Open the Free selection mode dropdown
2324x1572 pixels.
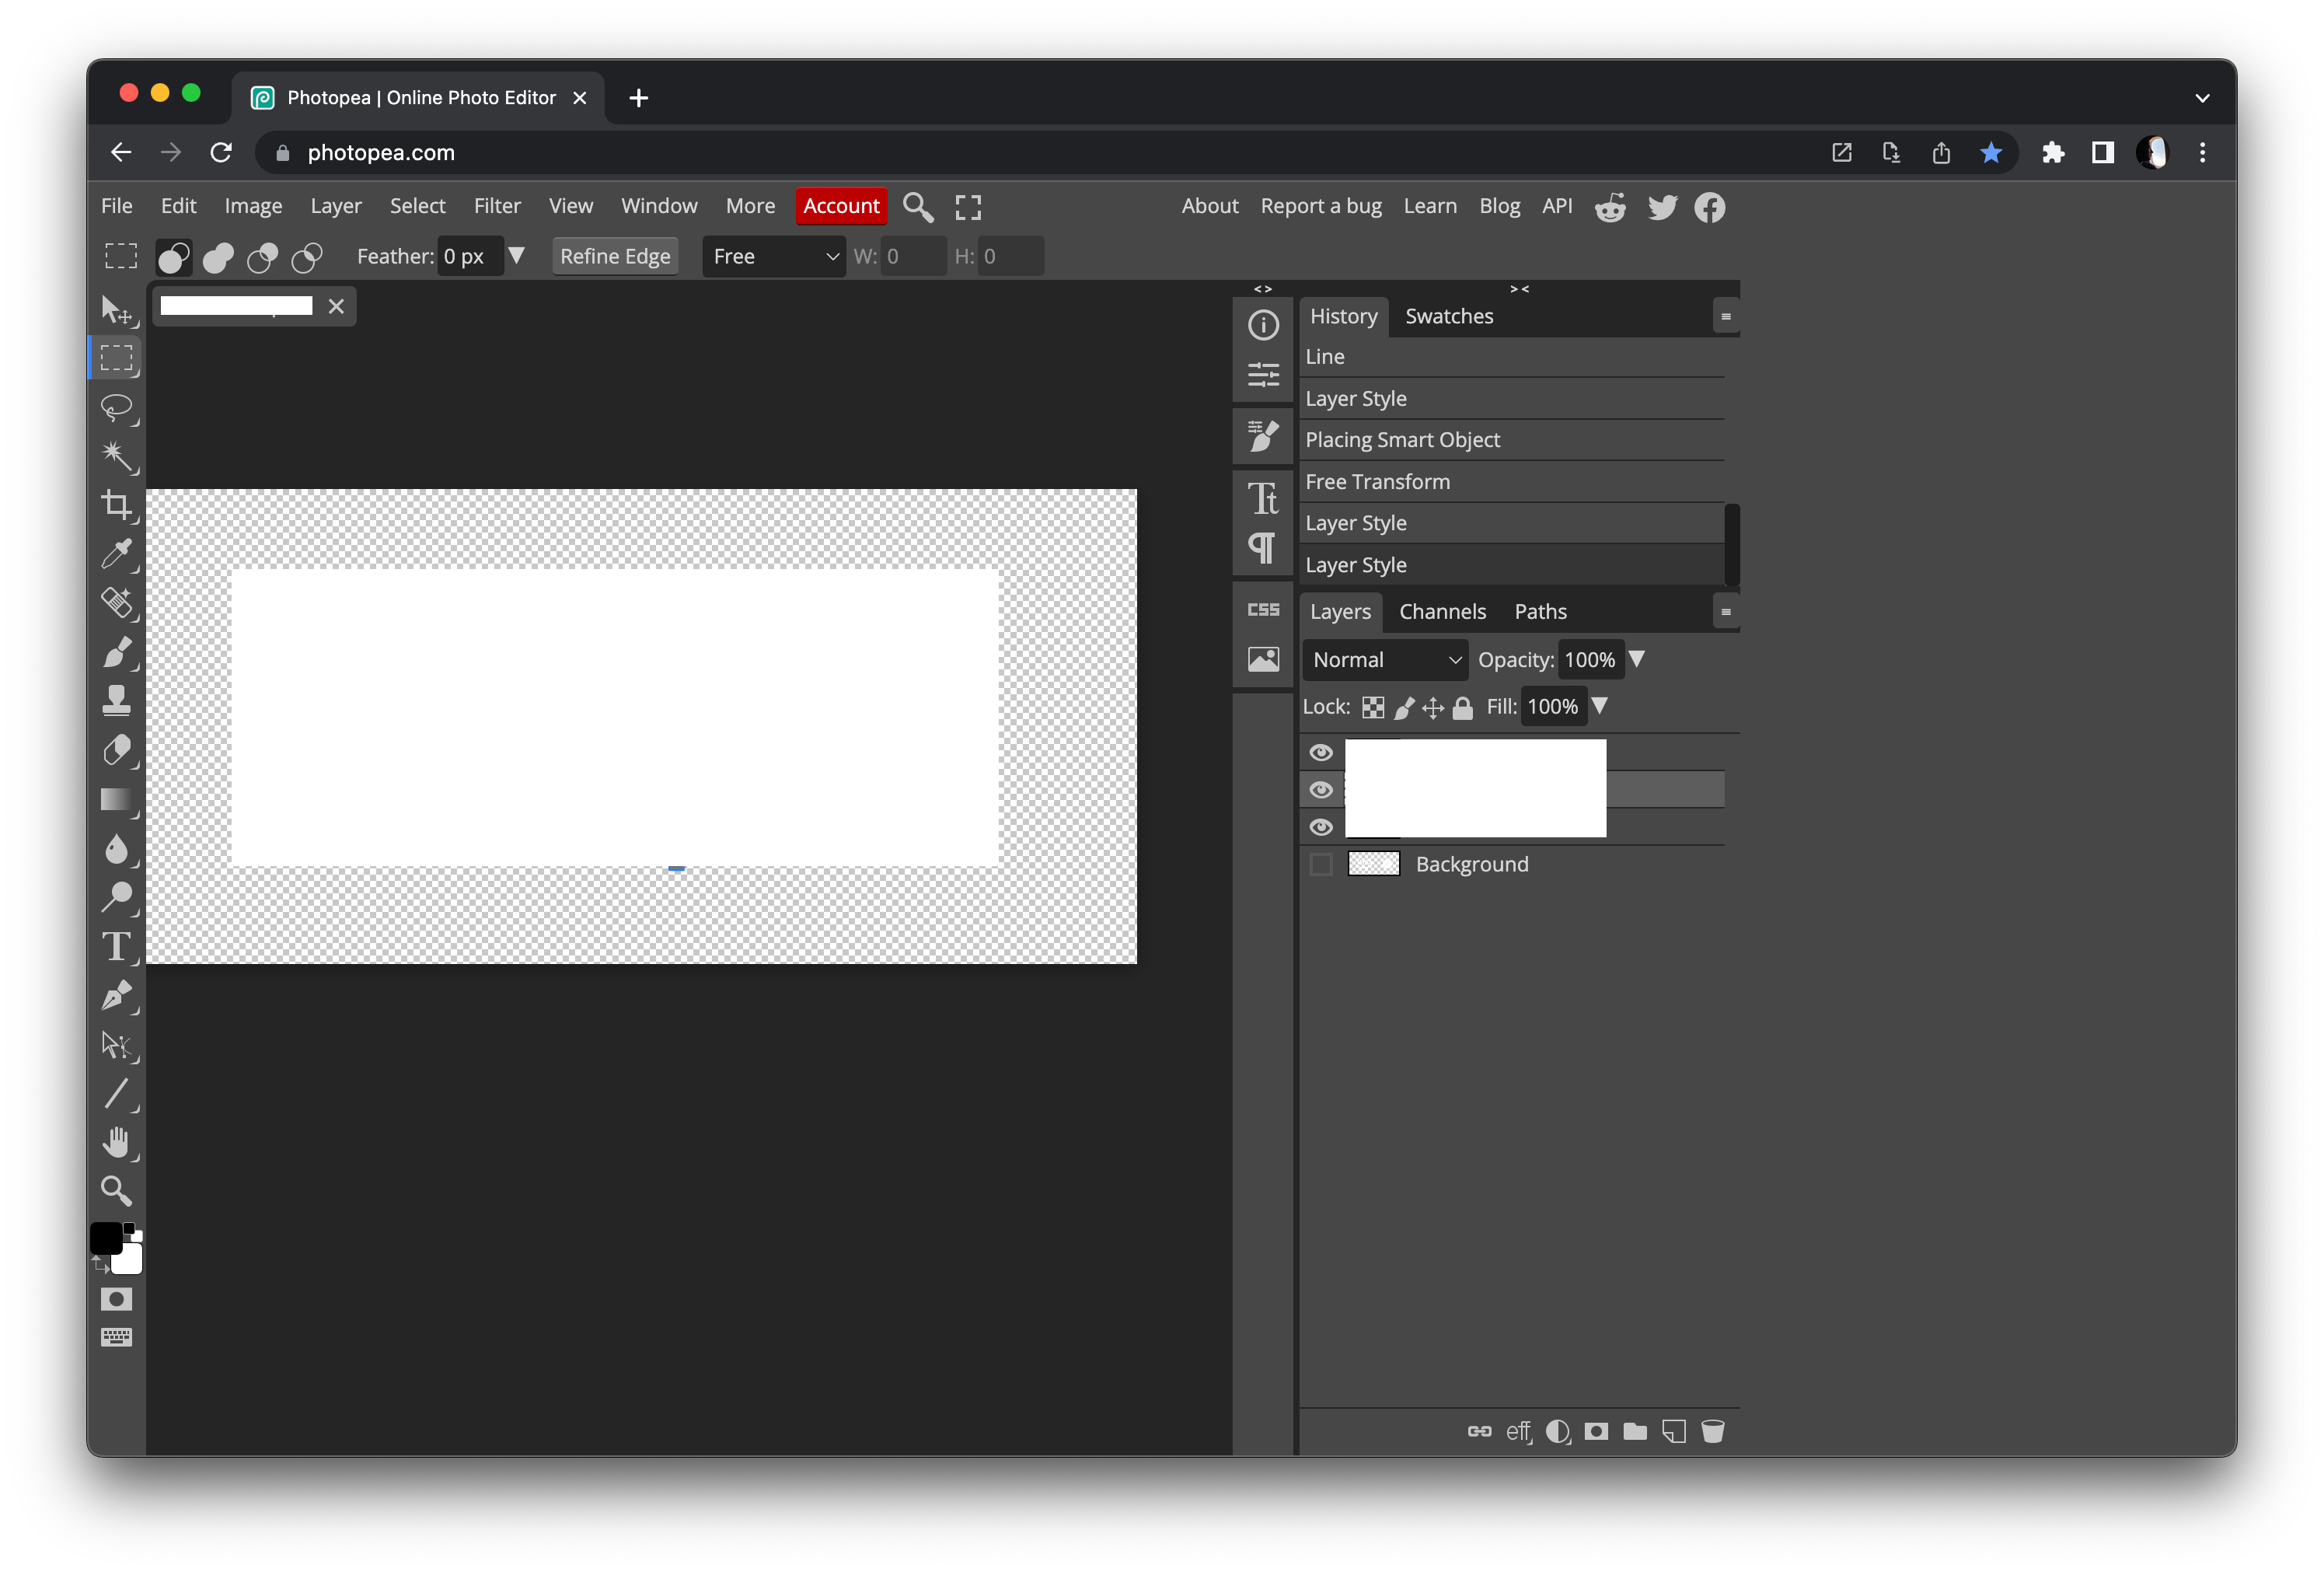(773, 256)
